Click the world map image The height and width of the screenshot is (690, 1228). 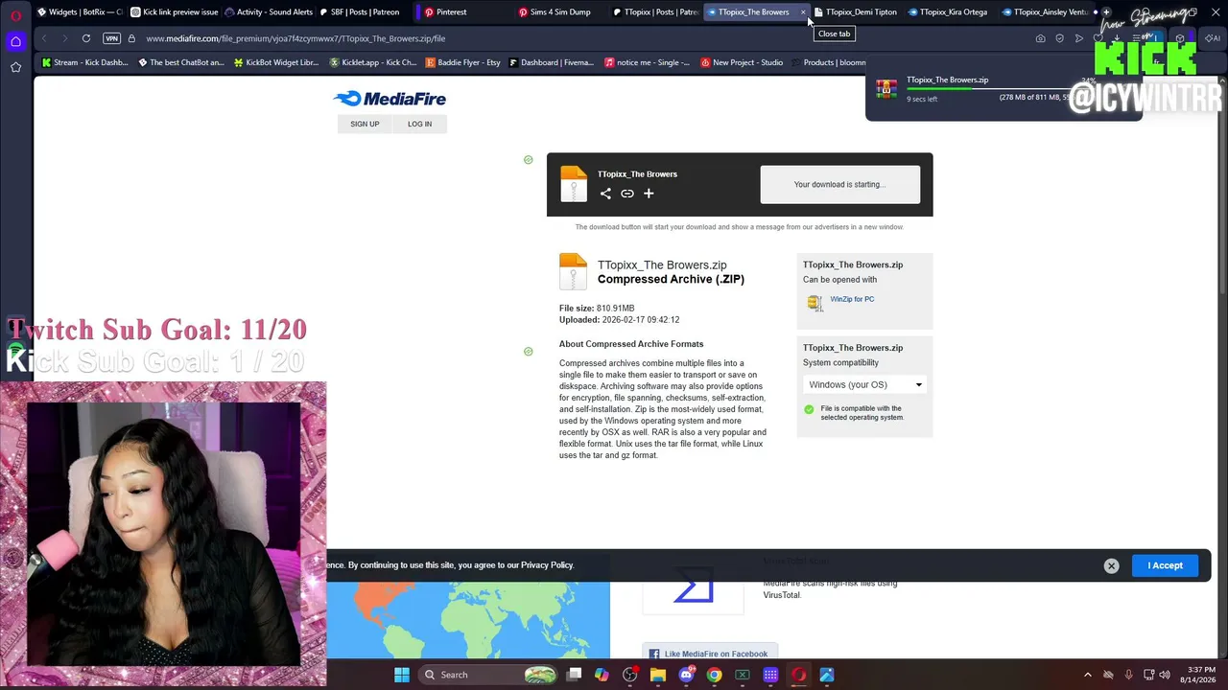(468, 621)
